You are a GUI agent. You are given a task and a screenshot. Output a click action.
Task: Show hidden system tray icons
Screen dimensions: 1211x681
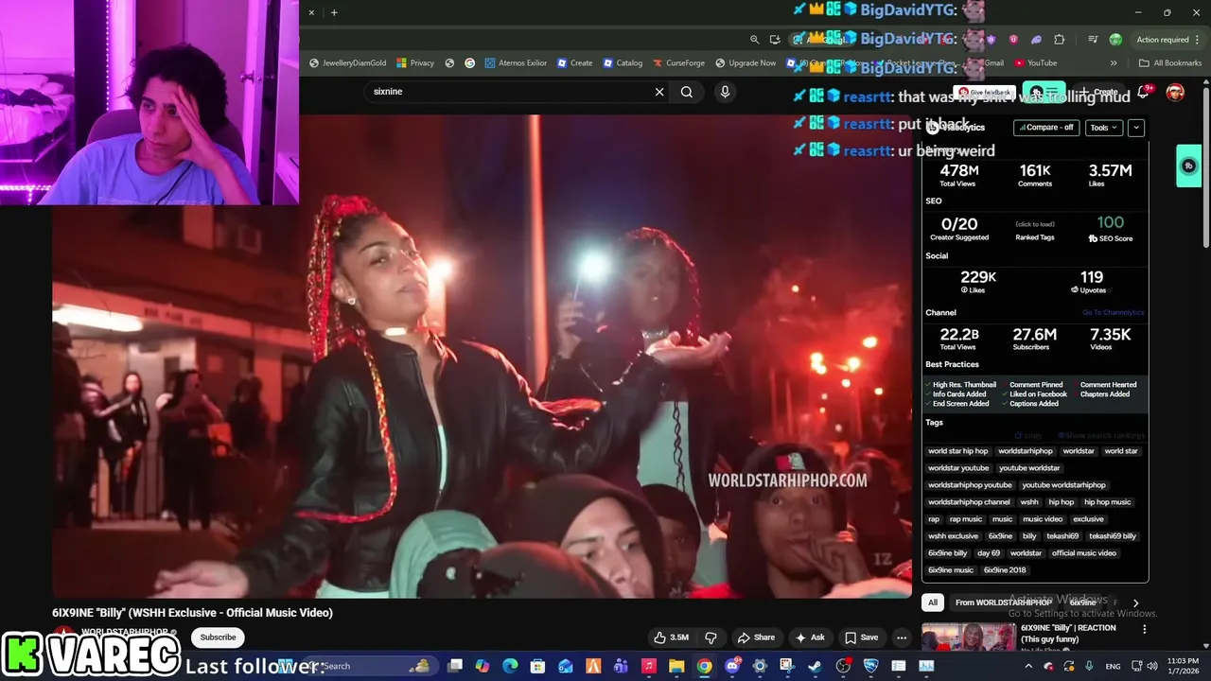point(1028,666)
